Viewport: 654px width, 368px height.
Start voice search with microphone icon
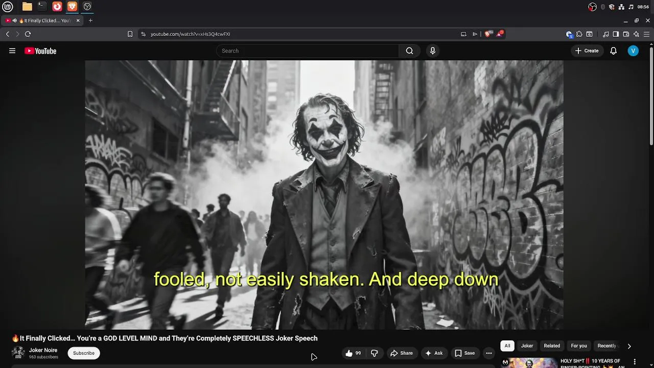pos(433,51)
